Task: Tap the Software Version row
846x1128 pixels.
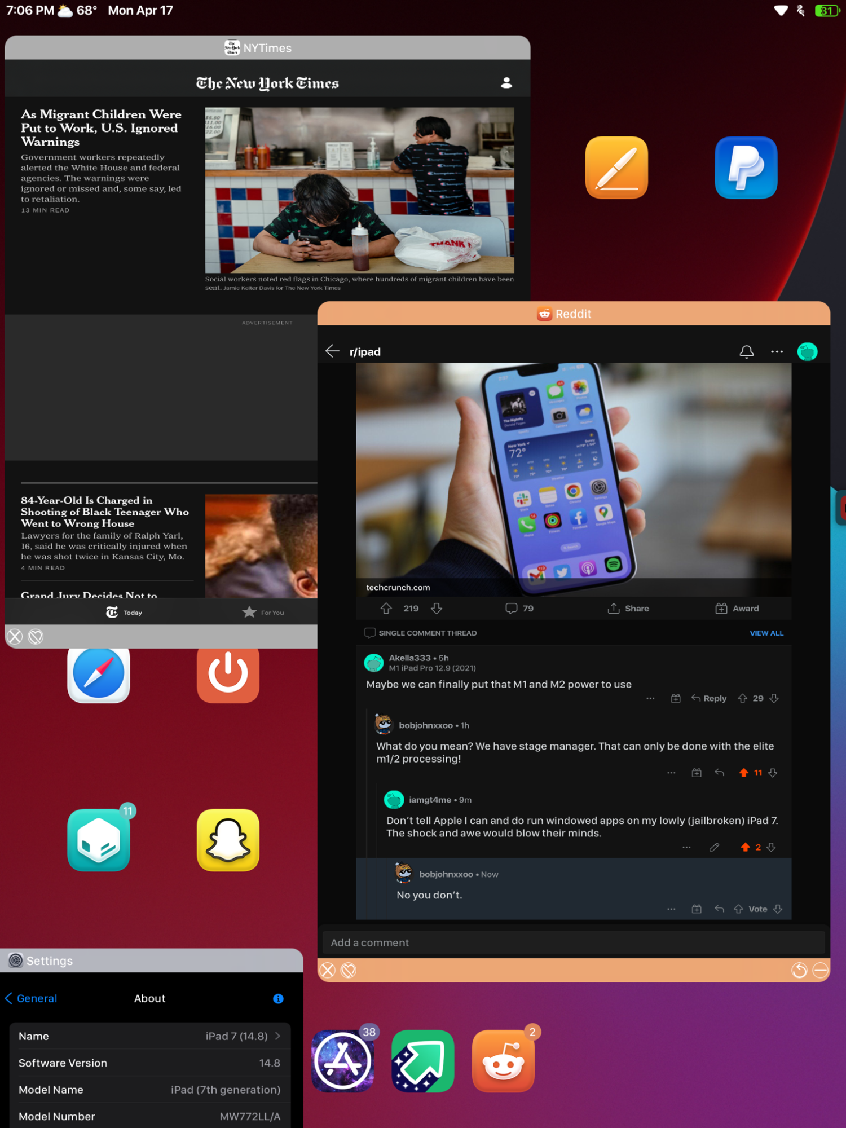Action: [150, 1063]
